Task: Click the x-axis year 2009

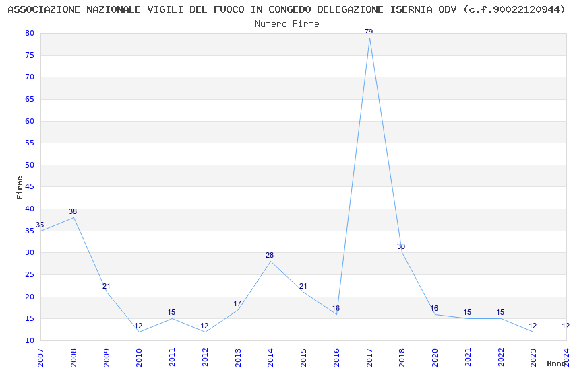Action: pos(107,357)
